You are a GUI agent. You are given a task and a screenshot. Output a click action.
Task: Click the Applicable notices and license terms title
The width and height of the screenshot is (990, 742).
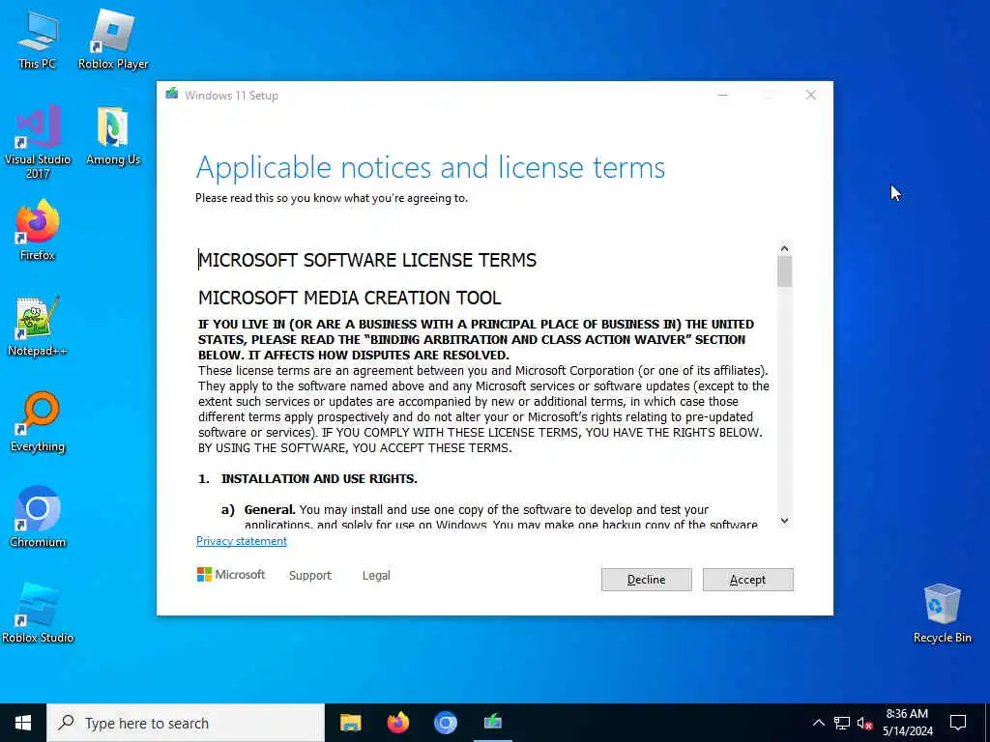point(430,167)
